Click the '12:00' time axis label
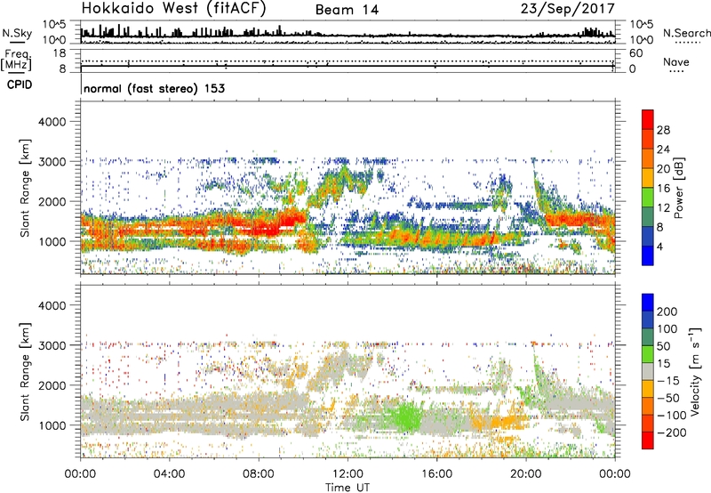This screenshot has height=493, width=711. pos(348,474)
